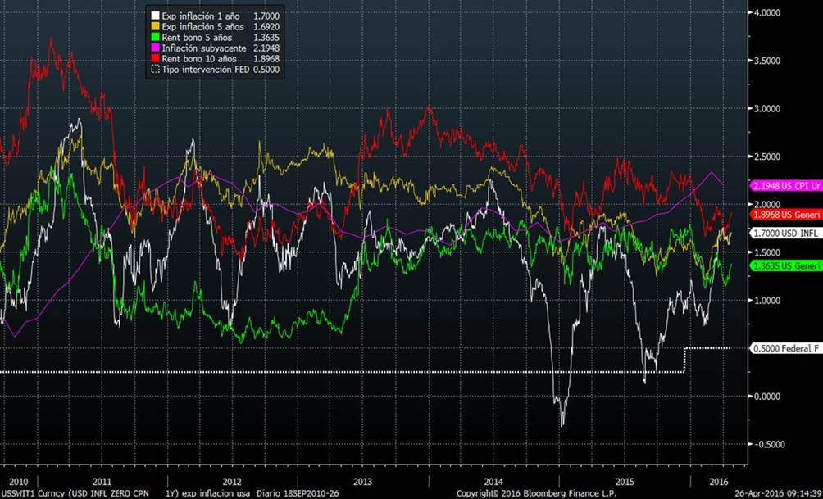Click the Bloomberg Finance copyright notice
The height and width of the screenshot is (499, 823).
pyautogui.click(x=536, y=494)
